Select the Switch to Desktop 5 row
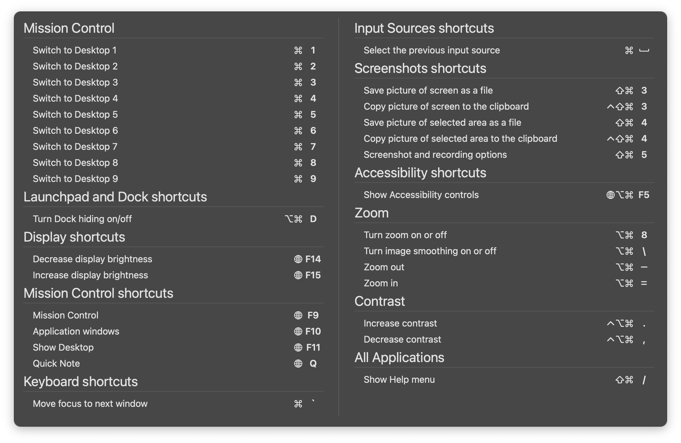This screenshot has height=443, width=681. tap(174, 114)
